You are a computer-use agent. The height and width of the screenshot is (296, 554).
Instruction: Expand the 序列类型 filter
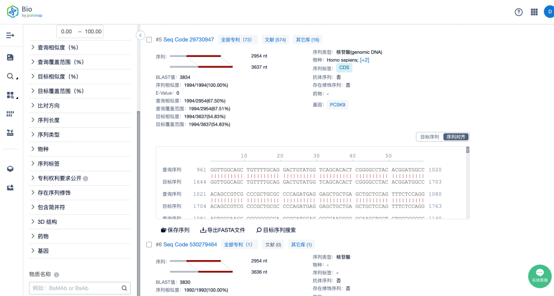(80, 134)
